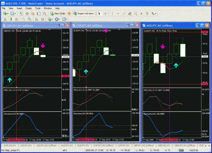Open the Help menu
The height and width of the screenshot is (153, 212).
click(x=57, y=8)
